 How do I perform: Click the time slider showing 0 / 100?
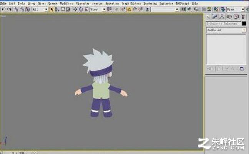[18, 153]
